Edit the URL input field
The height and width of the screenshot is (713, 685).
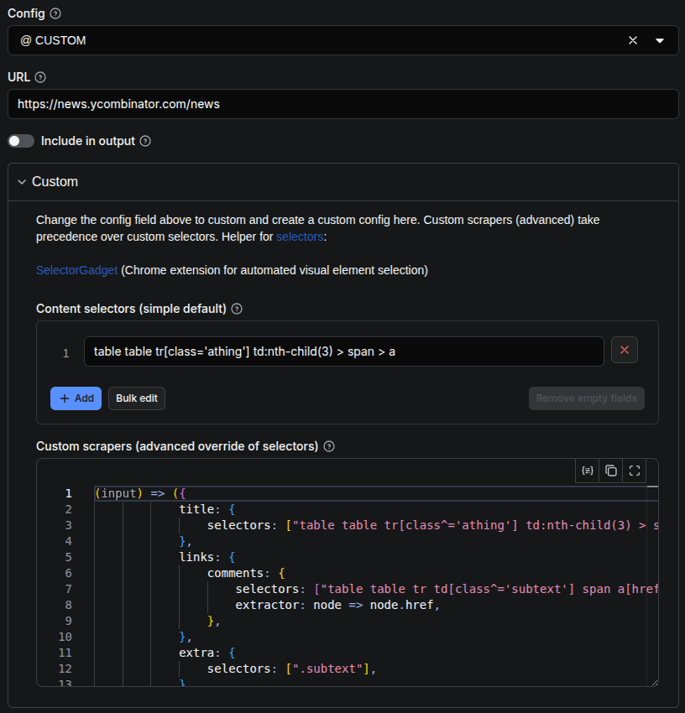pos(343,104)
